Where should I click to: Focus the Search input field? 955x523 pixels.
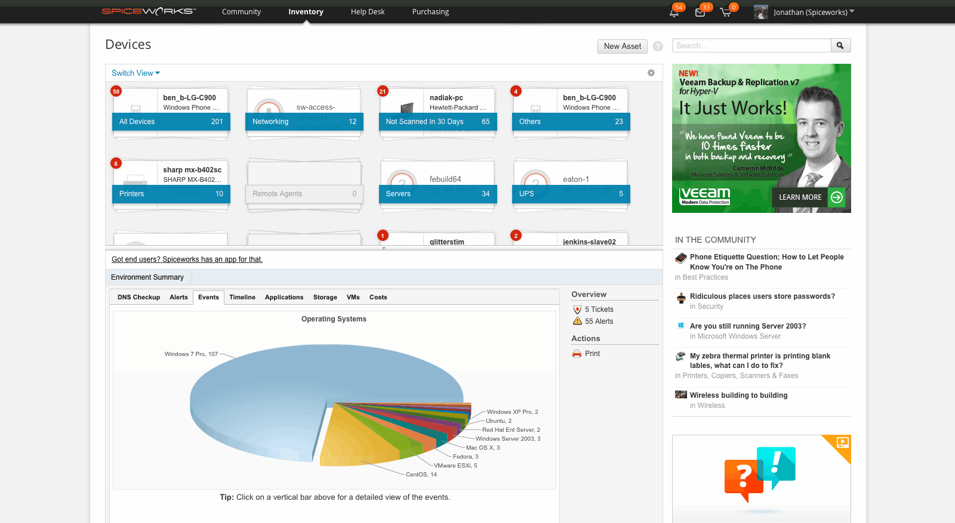751,46
